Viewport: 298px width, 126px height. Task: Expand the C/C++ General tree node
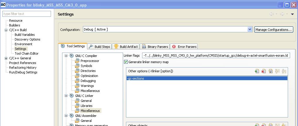(6, 58)
